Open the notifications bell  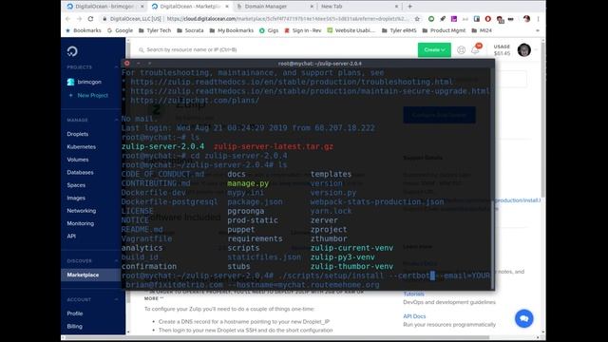click(475, 50)
